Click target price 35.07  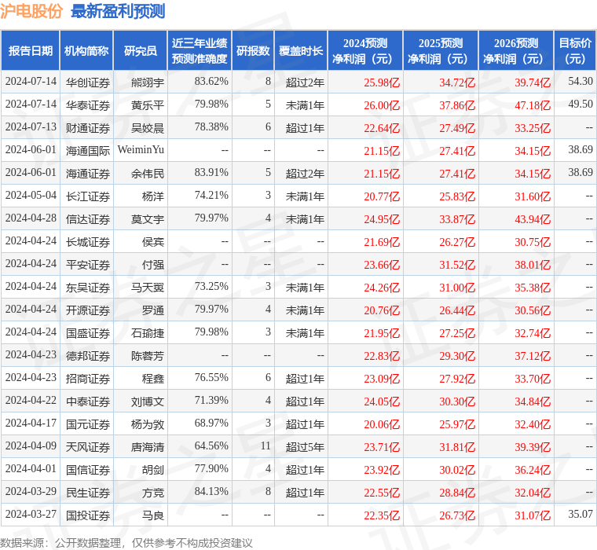pyautogui.click(x=581, y=514)
